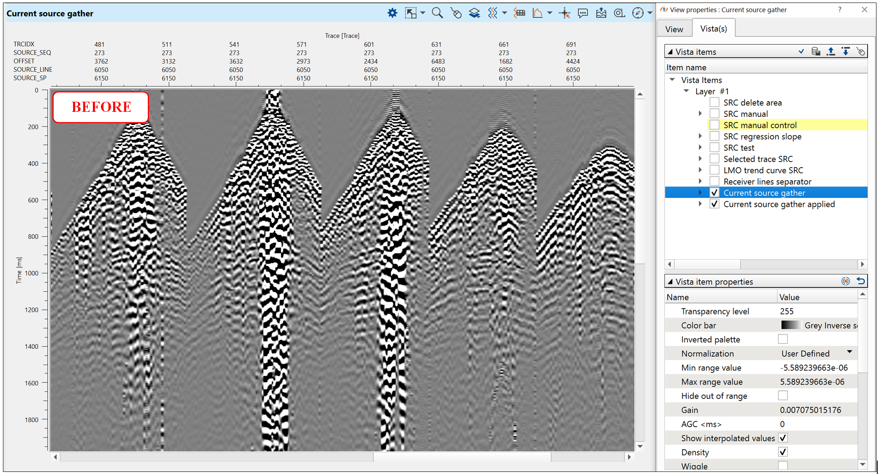The image size is (879, 474).
Task: Click the export image icon
Action: [601, 13]
